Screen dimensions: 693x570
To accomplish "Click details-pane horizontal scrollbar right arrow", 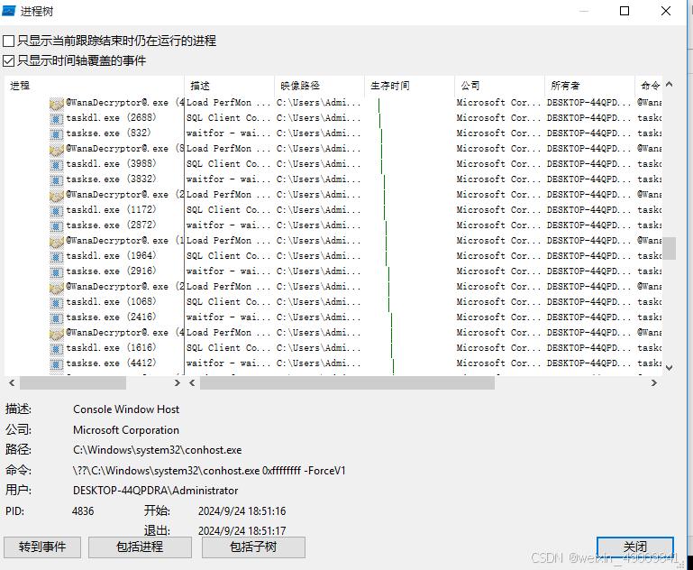I will point(653,383).
